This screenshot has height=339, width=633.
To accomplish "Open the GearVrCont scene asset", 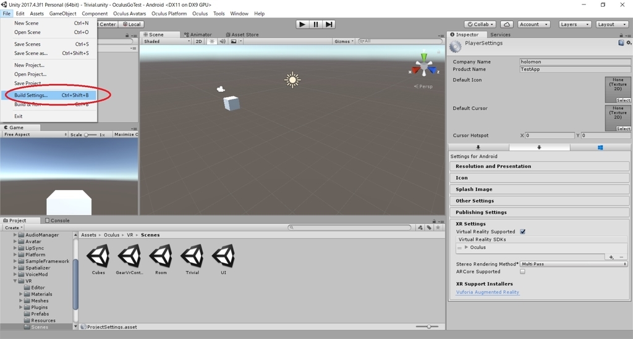I will click(x=130, y=259).
